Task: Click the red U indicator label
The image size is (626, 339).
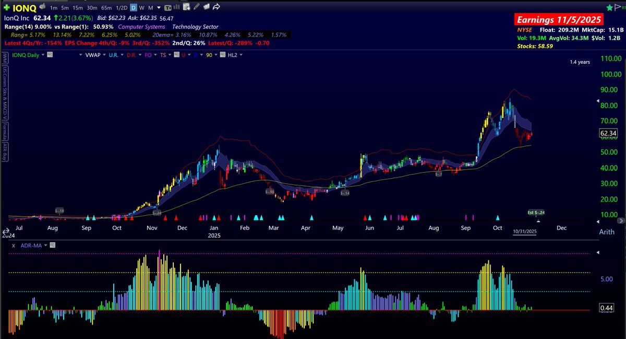Action: click(x=183, y=55)
